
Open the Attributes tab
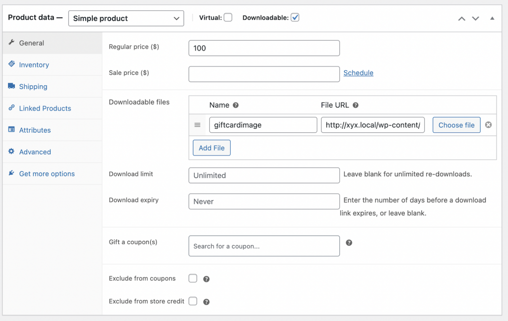pyautogui.click(x=52, y=130)
